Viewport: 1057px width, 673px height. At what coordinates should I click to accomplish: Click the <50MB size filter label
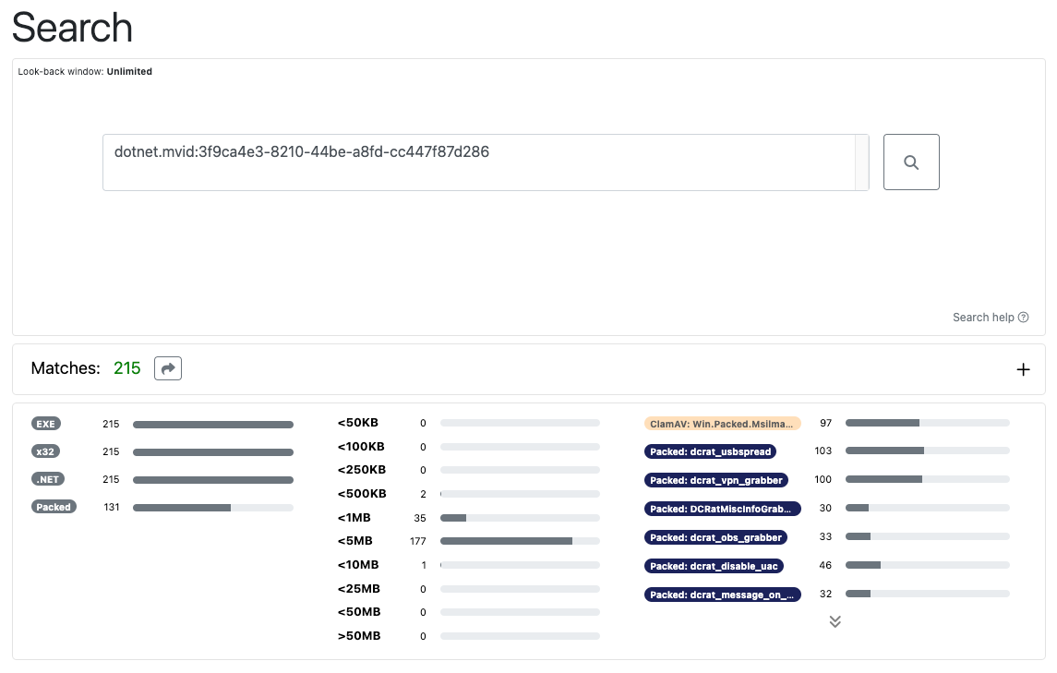359,612
